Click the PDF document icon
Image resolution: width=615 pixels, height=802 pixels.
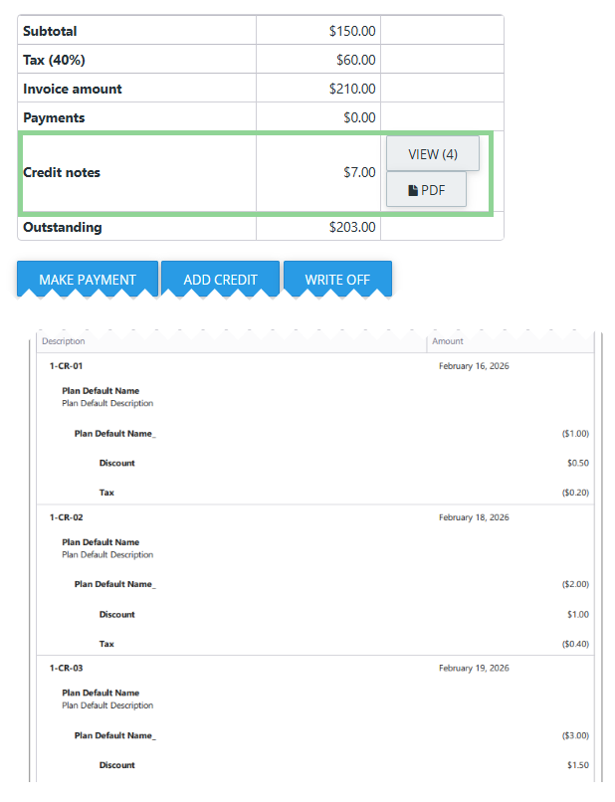(413, 190)
